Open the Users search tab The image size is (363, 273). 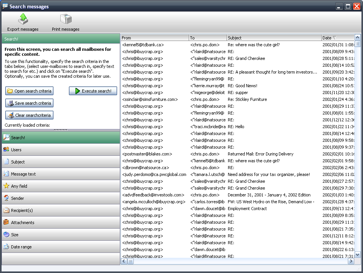pyautogui.click(x=61, y=150)
